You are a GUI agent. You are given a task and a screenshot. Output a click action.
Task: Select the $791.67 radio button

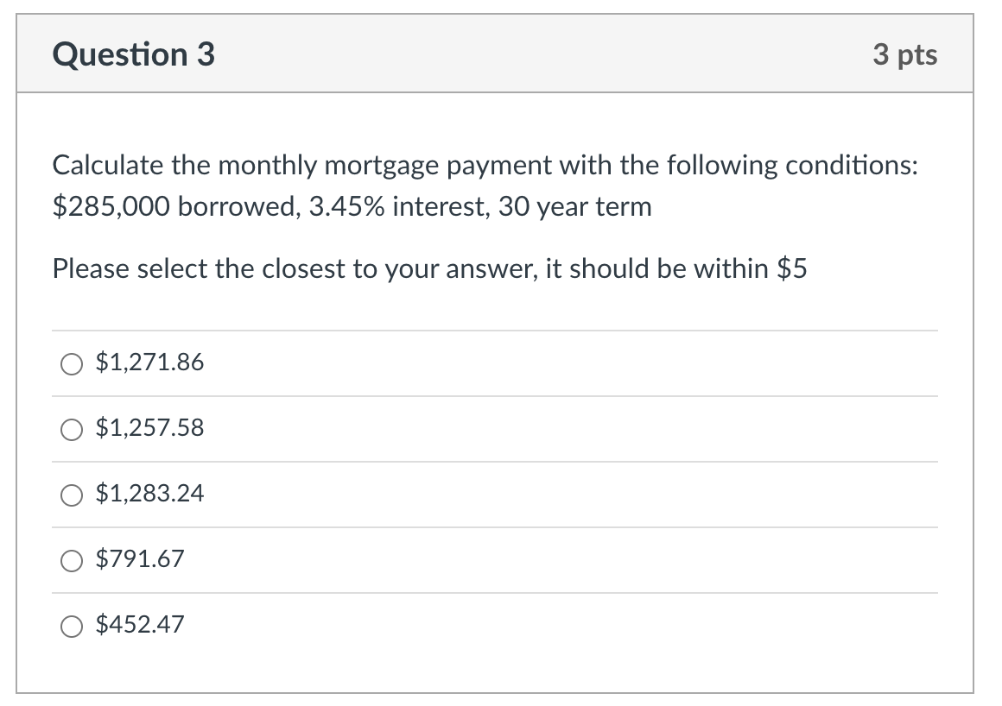point(71,561)
